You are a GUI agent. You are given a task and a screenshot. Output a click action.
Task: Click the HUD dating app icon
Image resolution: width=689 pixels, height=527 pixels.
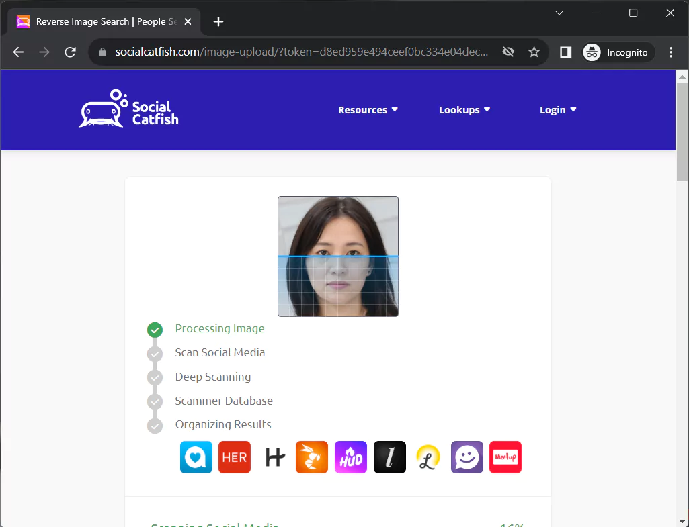point(350,457)
